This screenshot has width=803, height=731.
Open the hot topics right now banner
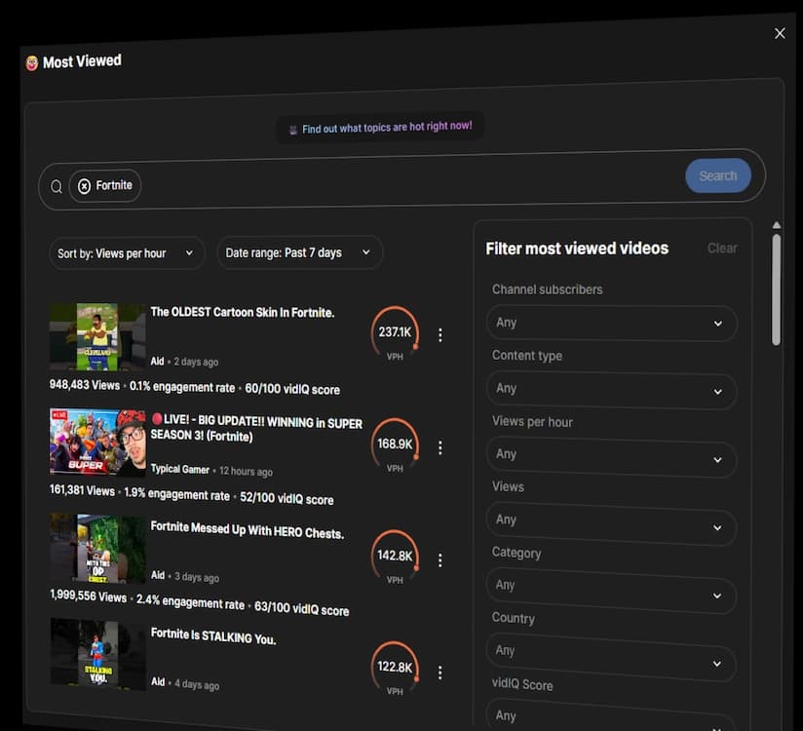380,127
